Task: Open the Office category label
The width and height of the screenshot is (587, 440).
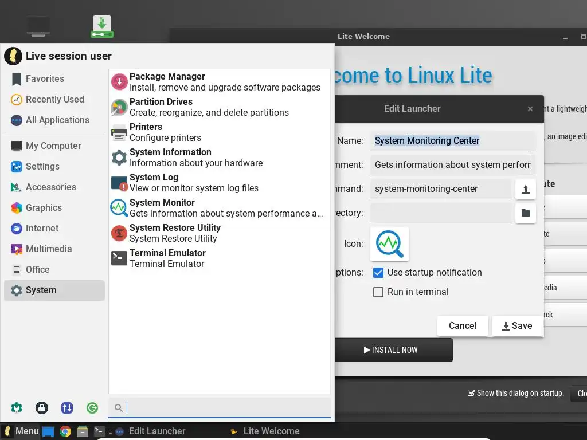Action: click(37, 269)
